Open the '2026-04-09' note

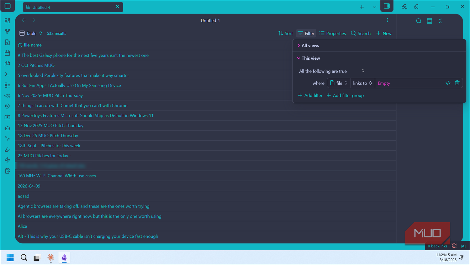[x=29, y=186]
